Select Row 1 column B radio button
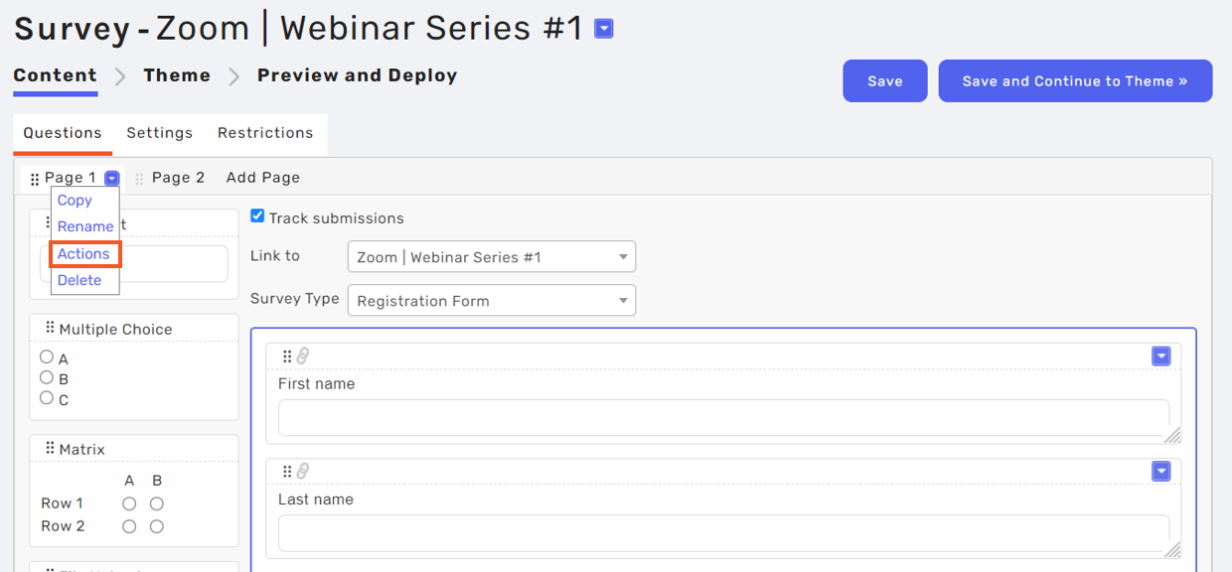Viewport: 1232px width, 572px height. [156, 503]
